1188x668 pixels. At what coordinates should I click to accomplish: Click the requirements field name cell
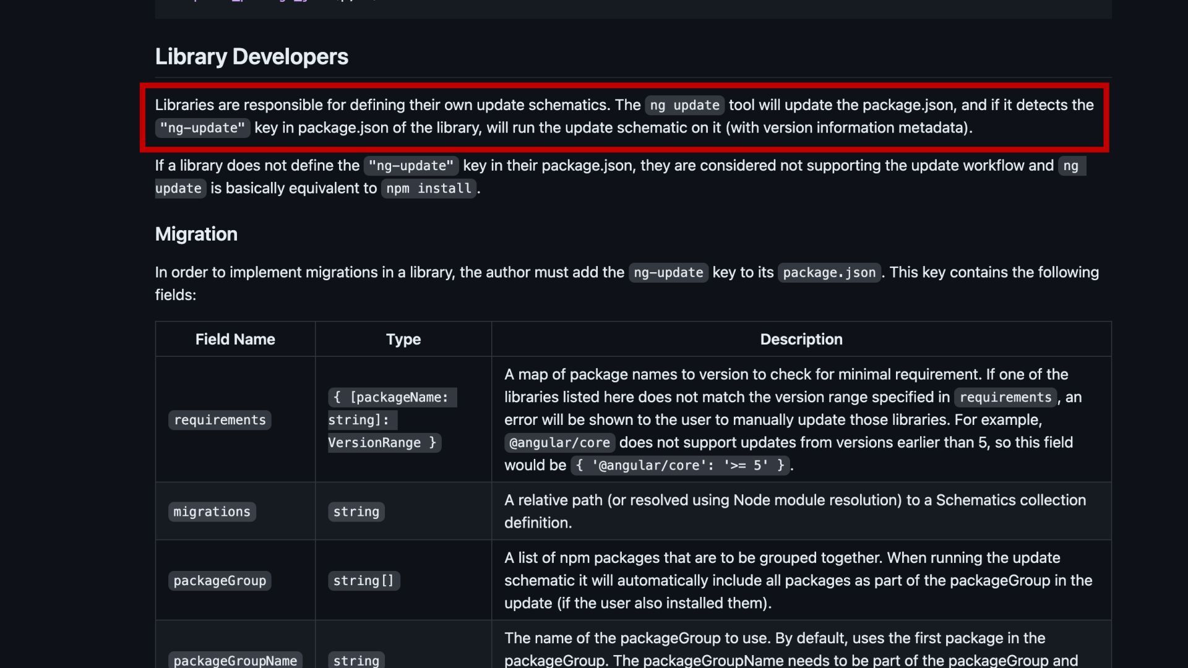(220, 421)
